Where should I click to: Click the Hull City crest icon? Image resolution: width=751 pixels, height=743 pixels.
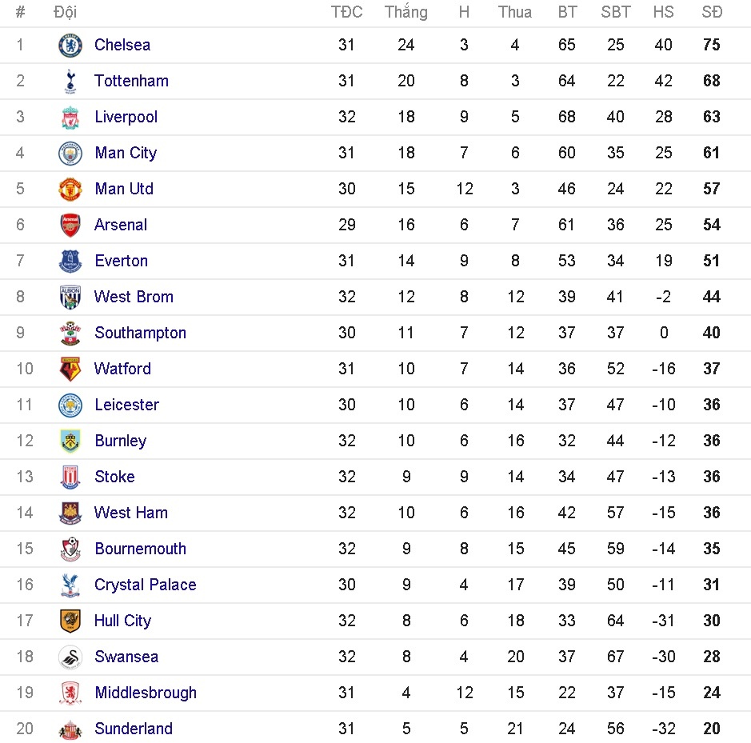[70, 621]
